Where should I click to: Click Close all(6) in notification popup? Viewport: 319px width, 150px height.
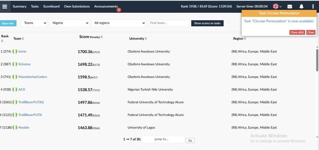(297, 33)
